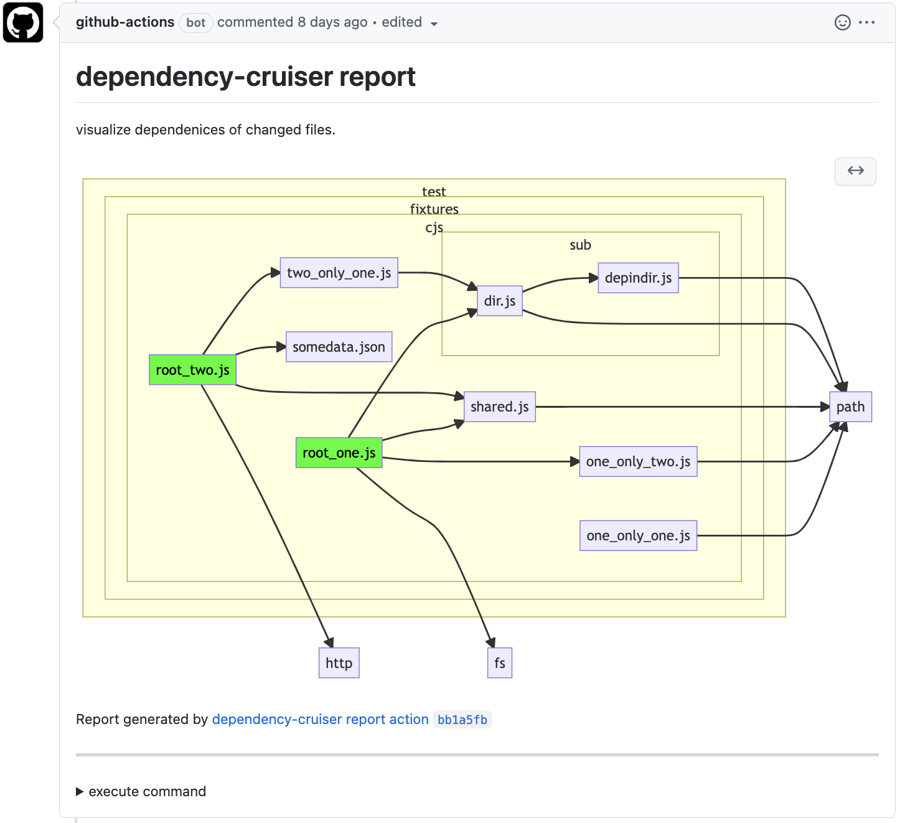Click the dependency-cruiser report heading
Image resolution: width=900 pixels, height=823 pixels.
coord(246,77)
